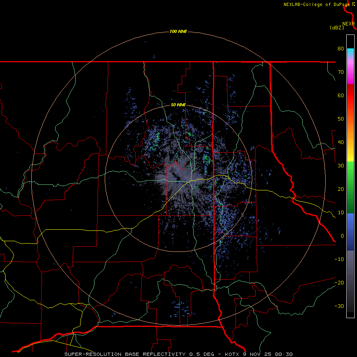Click the 100 NMI range ring label

pos(178,31)
